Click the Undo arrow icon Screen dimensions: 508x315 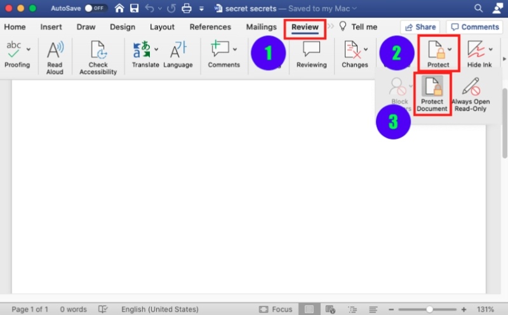pyautogui.click(x=149, y=8)
